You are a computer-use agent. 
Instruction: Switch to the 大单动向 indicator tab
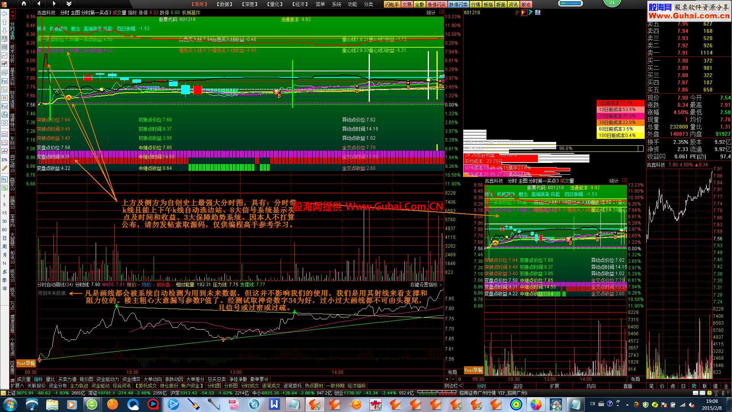(152, 379)
